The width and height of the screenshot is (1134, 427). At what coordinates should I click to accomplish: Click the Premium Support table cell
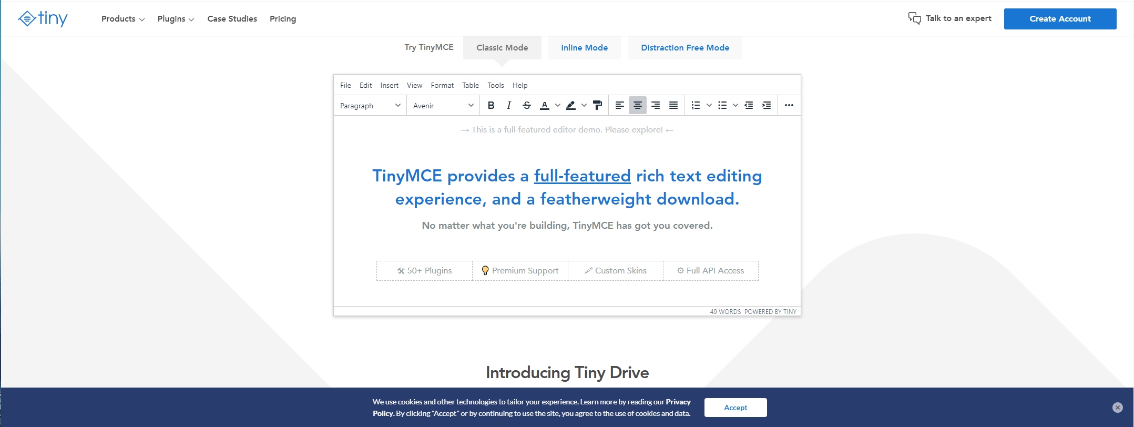coord(520,271)
